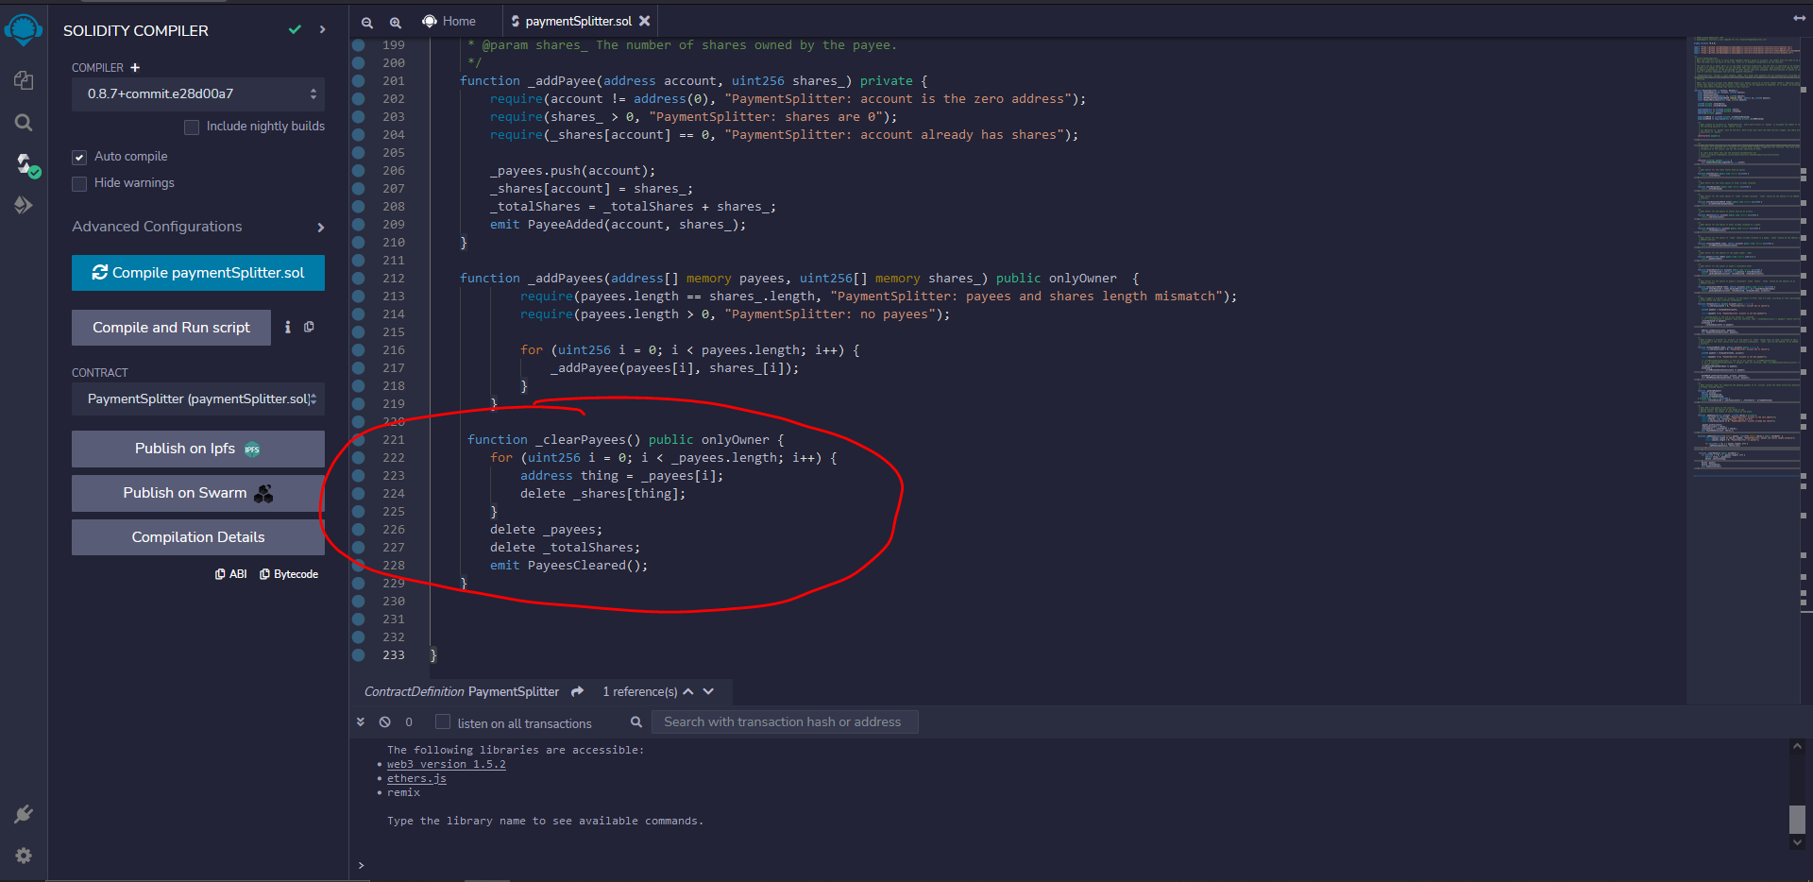This screenshot has height=882, width=1813.
Task: Toggle the Auto compile checkbox
Action: [79, 157]
